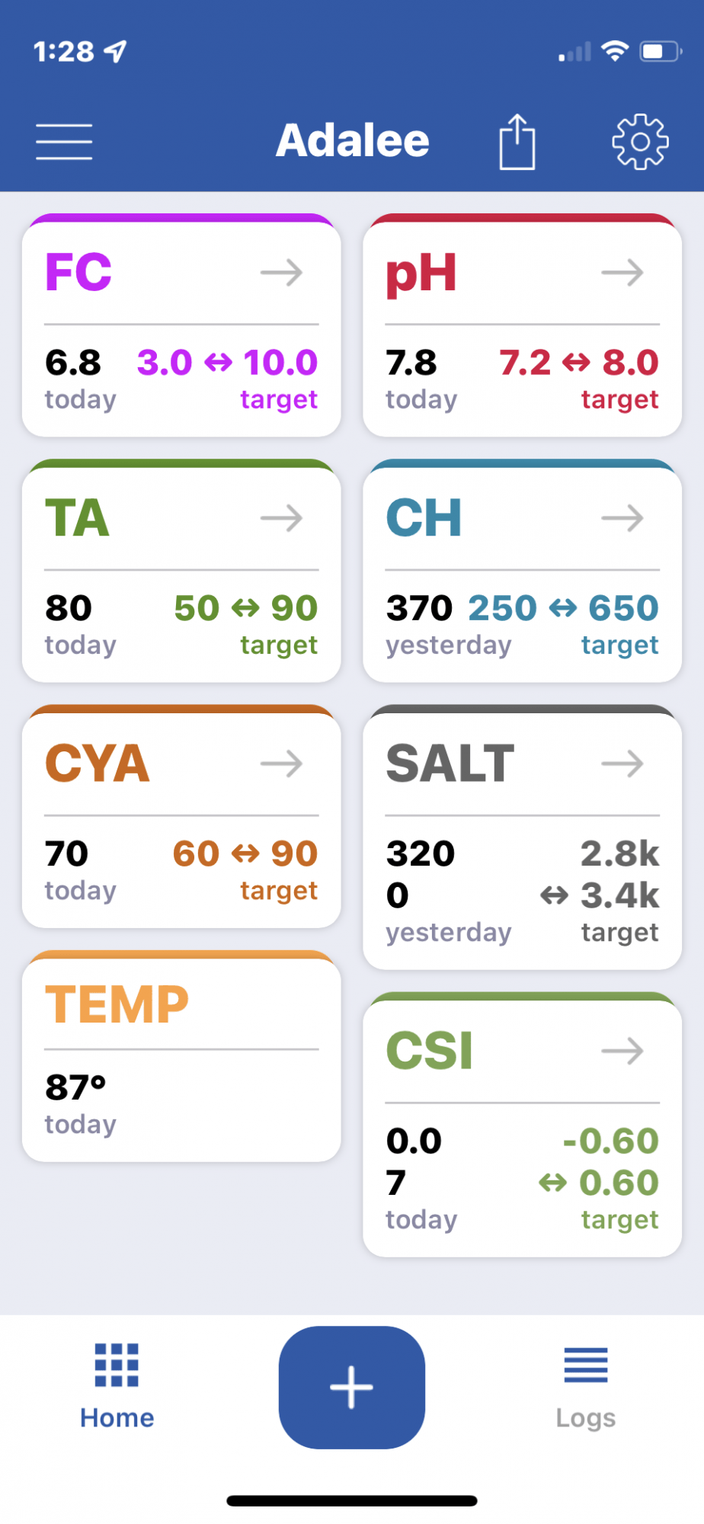Tap the share icon in header

pos(517,142)
